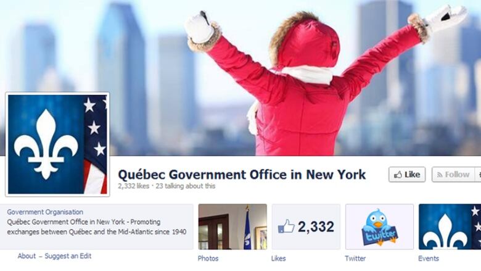The height and width of the screenshot is (271, 481).
Task: Click the 2,332 likes count text
Action: point(133,186)
